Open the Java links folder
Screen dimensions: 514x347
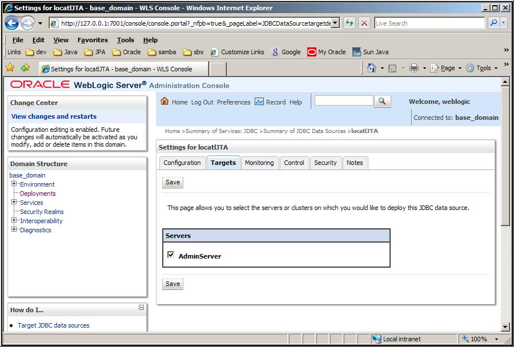tap(65, 52)
